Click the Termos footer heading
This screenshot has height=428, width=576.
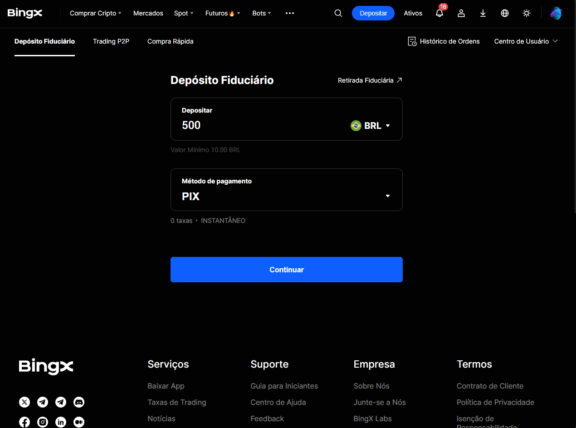click(x=474, y=364)
